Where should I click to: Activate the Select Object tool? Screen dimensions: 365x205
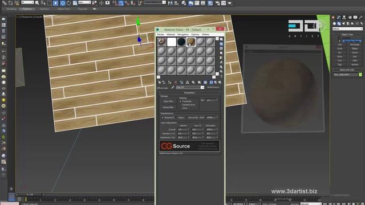(37, 3)
